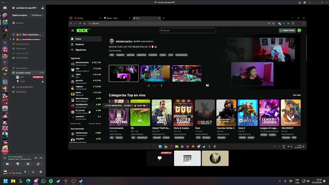
Task: Disconnect from Discord voice call
Action: (x=41, y=158)
